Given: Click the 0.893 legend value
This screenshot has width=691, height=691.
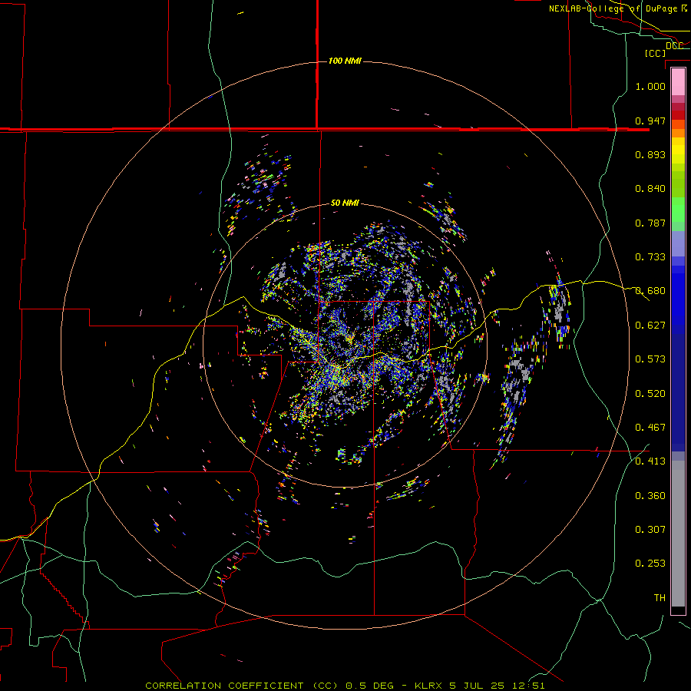Looking at the screenshot, I should (x=650, y=154).
